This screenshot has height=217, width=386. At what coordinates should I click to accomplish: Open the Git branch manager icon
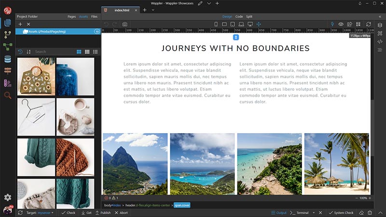[x=8, y=35]
